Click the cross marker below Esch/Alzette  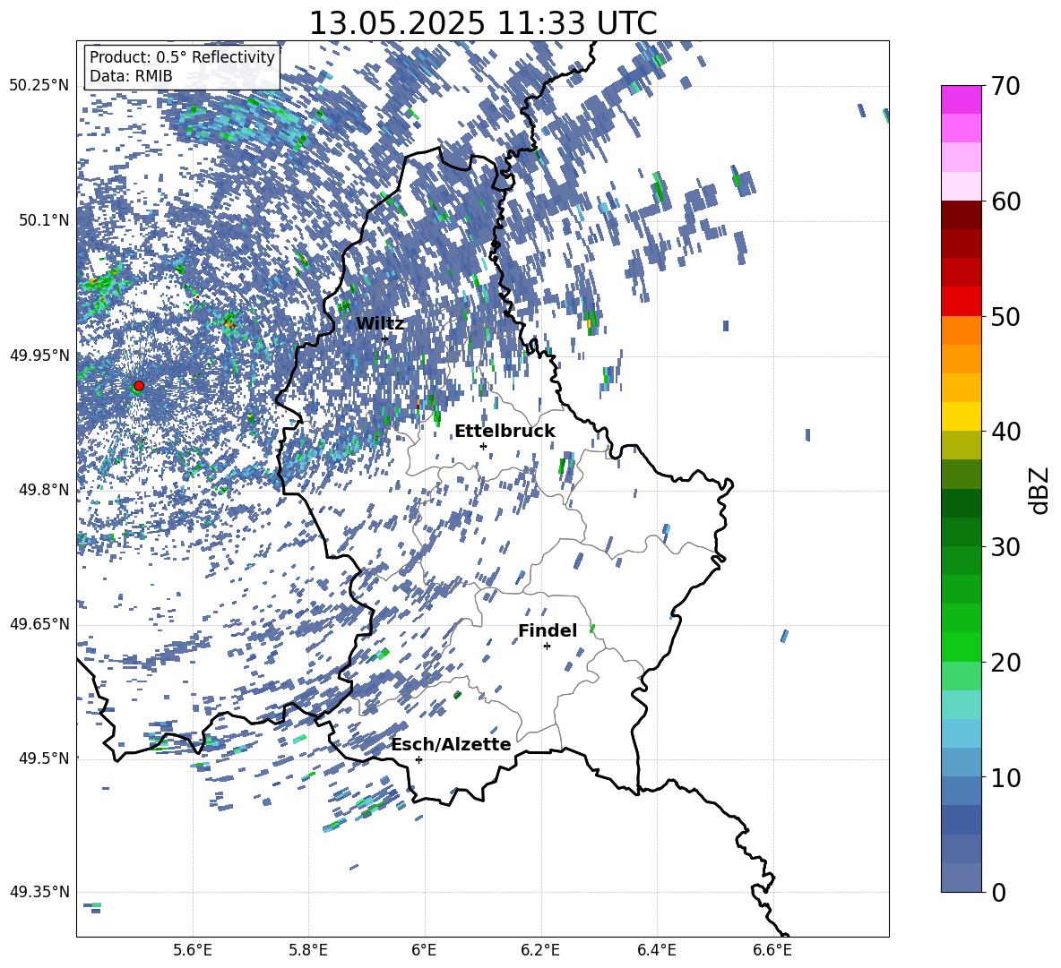point(418,759)
